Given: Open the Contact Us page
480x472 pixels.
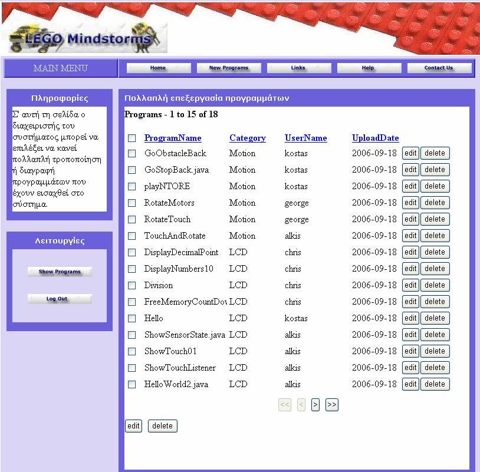Looking at the screenshot, I should [x=439, y=68].
